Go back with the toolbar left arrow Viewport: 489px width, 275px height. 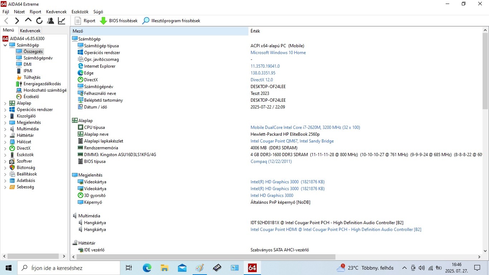6,21
